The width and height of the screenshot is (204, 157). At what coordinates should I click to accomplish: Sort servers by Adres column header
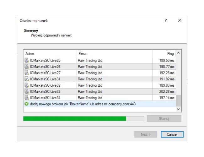click(50, 54)
